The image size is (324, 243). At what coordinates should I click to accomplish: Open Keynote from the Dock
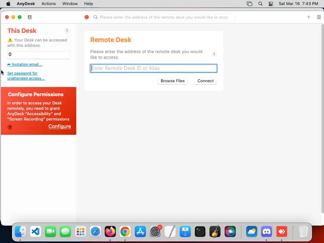pos(185,231)
